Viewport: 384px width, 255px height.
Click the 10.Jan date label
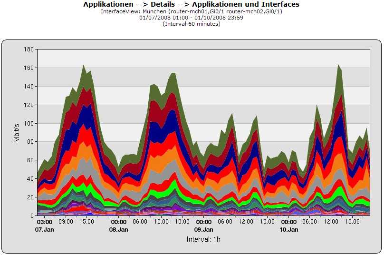pos(289,229)
